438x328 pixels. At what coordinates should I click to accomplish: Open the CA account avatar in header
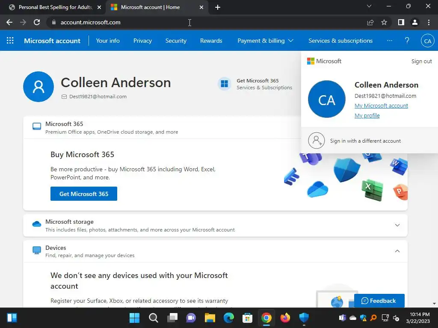pos(427,41)
